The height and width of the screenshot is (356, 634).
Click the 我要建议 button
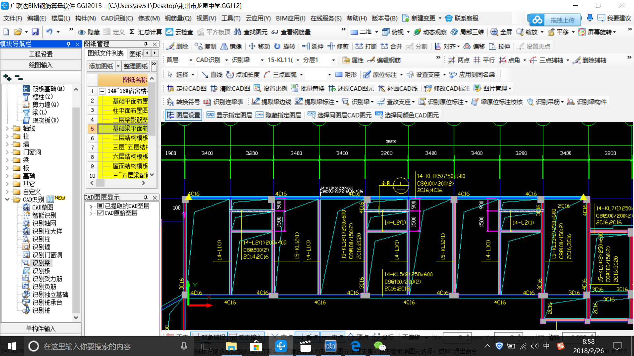coord(614,18)
